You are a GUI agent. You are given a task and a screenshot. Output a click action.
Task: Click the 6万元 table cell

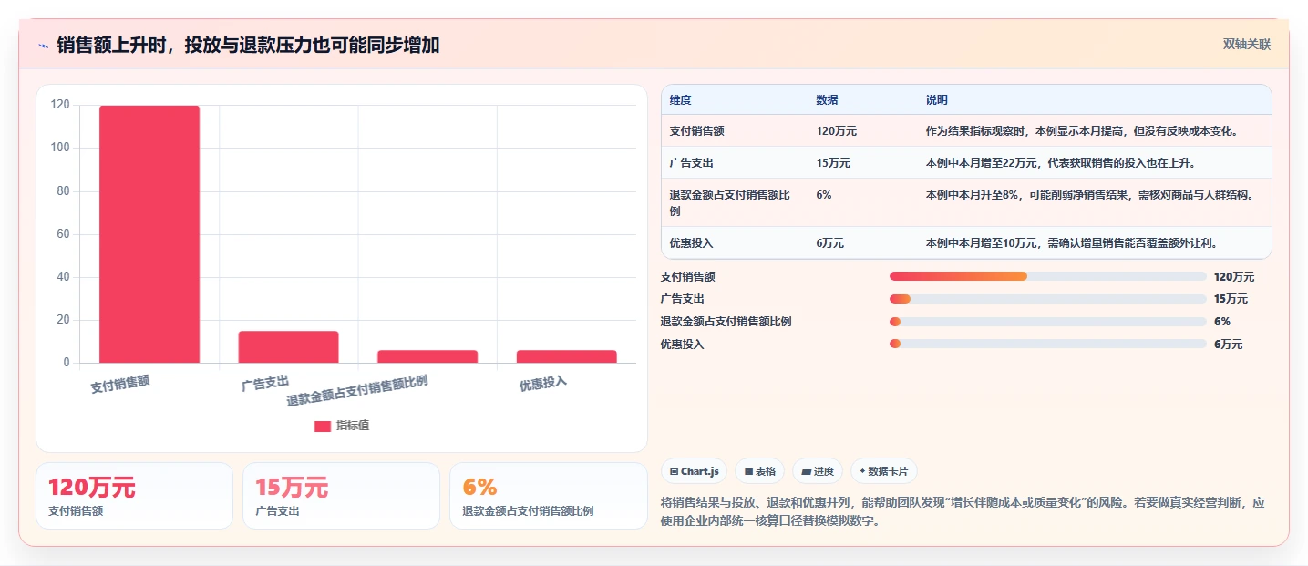click(x=830, y=243)
